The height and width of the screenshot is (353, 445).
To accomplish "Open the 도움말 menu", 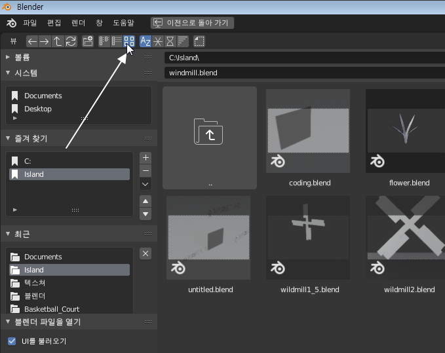I will 123,23.
